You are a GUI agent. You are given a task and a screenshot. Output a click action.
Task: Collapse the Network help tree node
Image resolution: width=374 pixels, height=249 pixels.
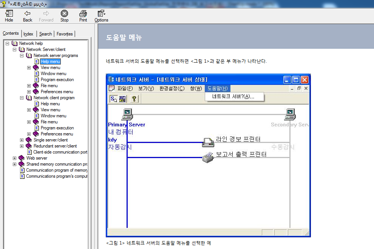(x=7, y=43)
